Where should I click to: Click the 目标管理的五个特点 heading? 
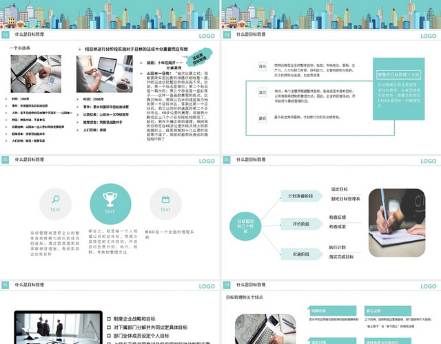(245, 297)
